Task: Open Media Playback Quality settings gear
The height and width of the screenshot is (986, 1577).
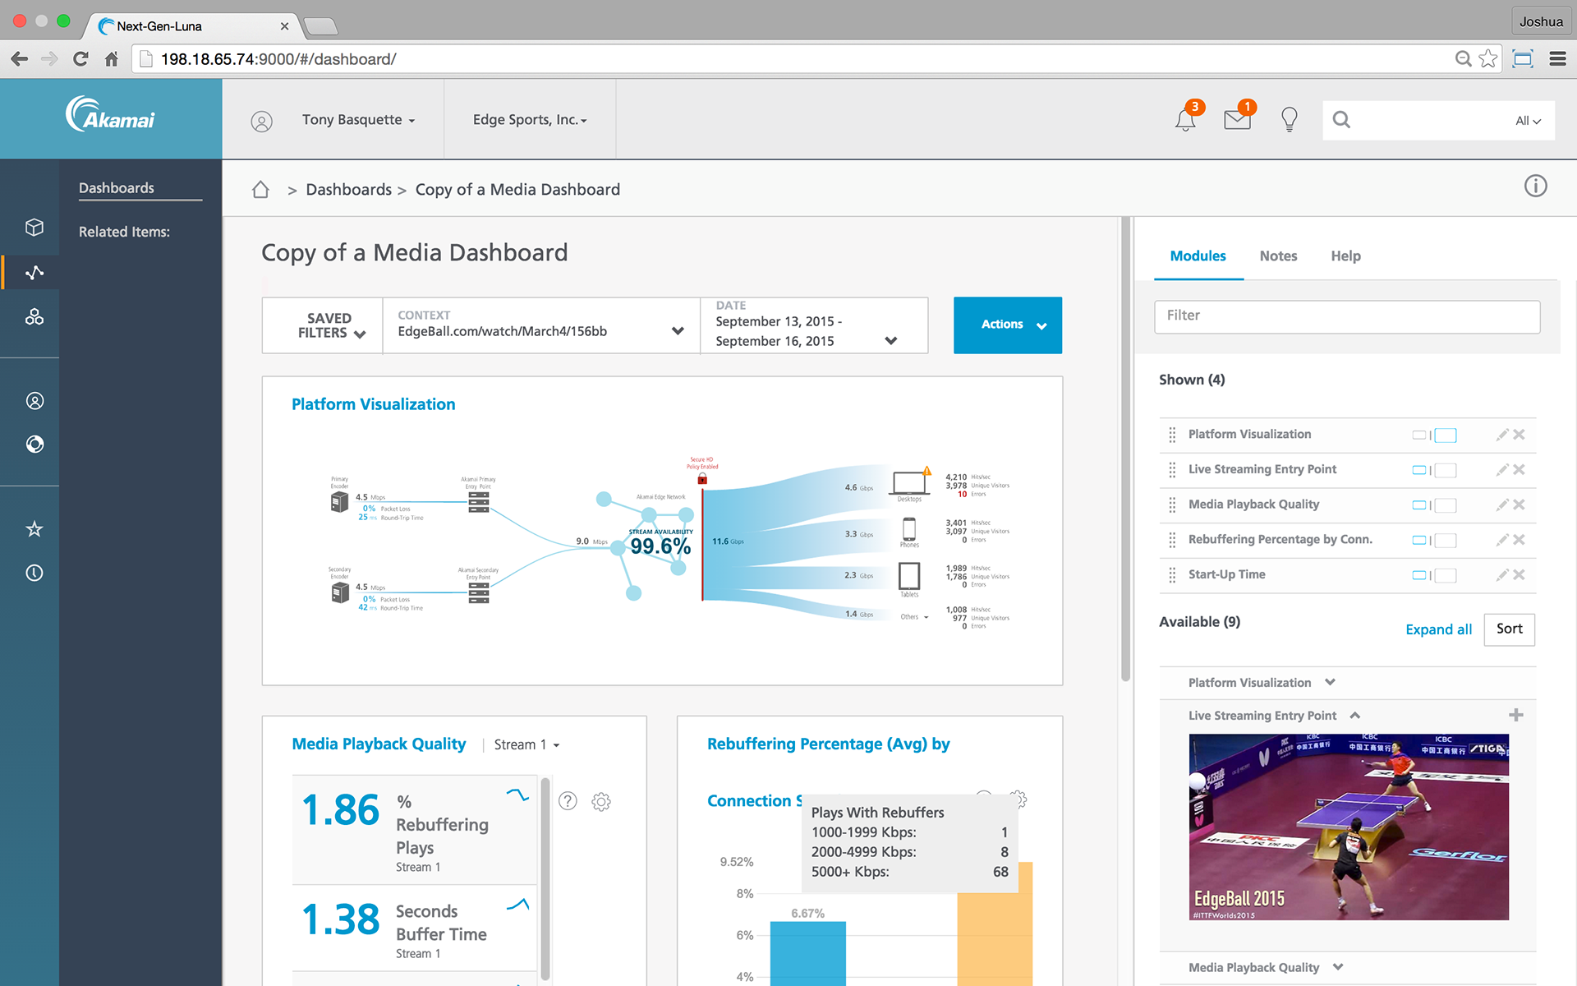Action: click(x=601, y=801)
